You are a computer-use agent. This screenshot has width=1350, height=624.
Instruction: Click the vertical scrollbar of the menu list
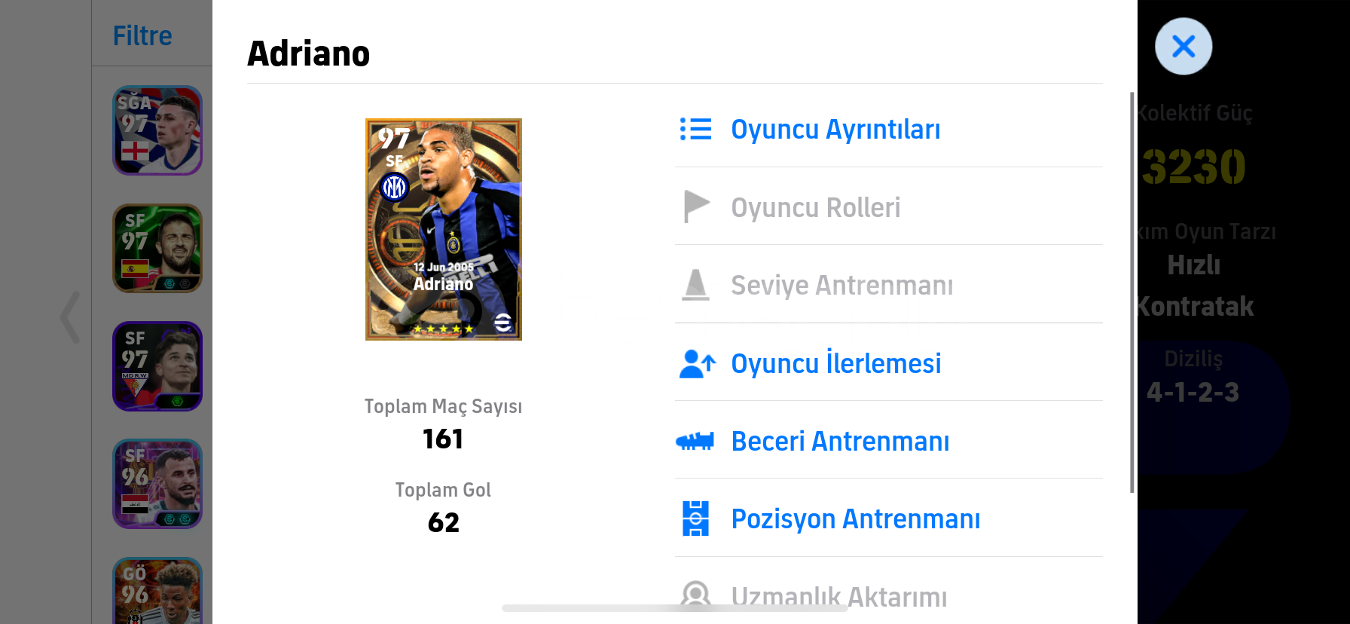click(x=1132, y=292)
